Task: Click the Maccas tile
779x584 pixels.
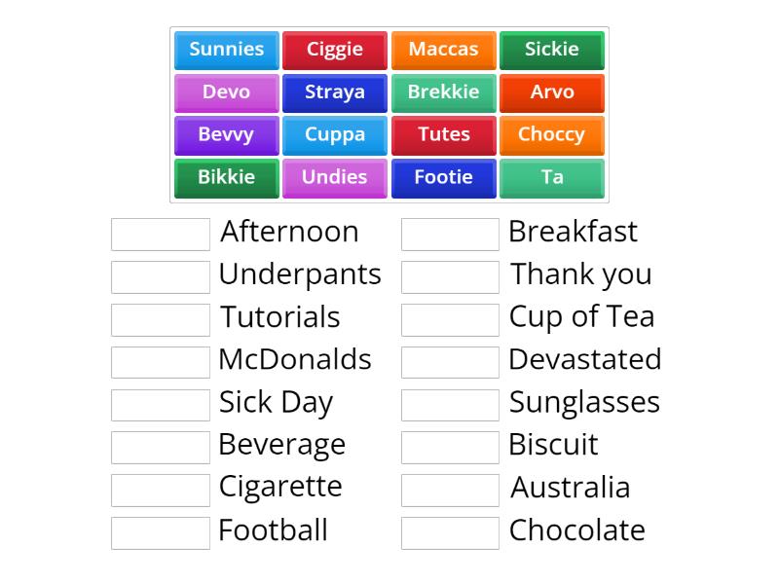Action: coord(444,50)
